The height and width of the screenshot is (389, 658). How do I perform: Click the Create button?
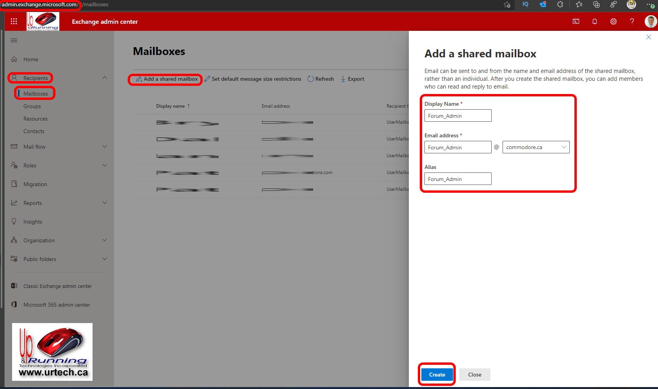pyautogui.click(x=437, y=375)
